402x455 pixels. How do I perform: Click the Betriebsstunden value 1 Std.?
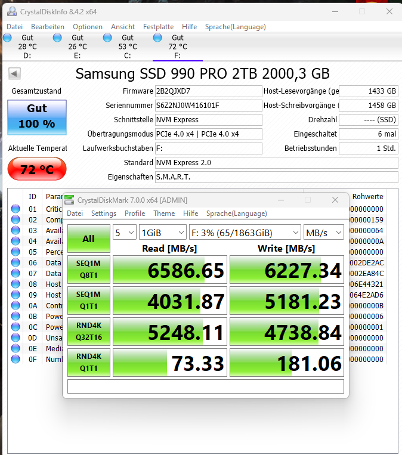(369, 148)
